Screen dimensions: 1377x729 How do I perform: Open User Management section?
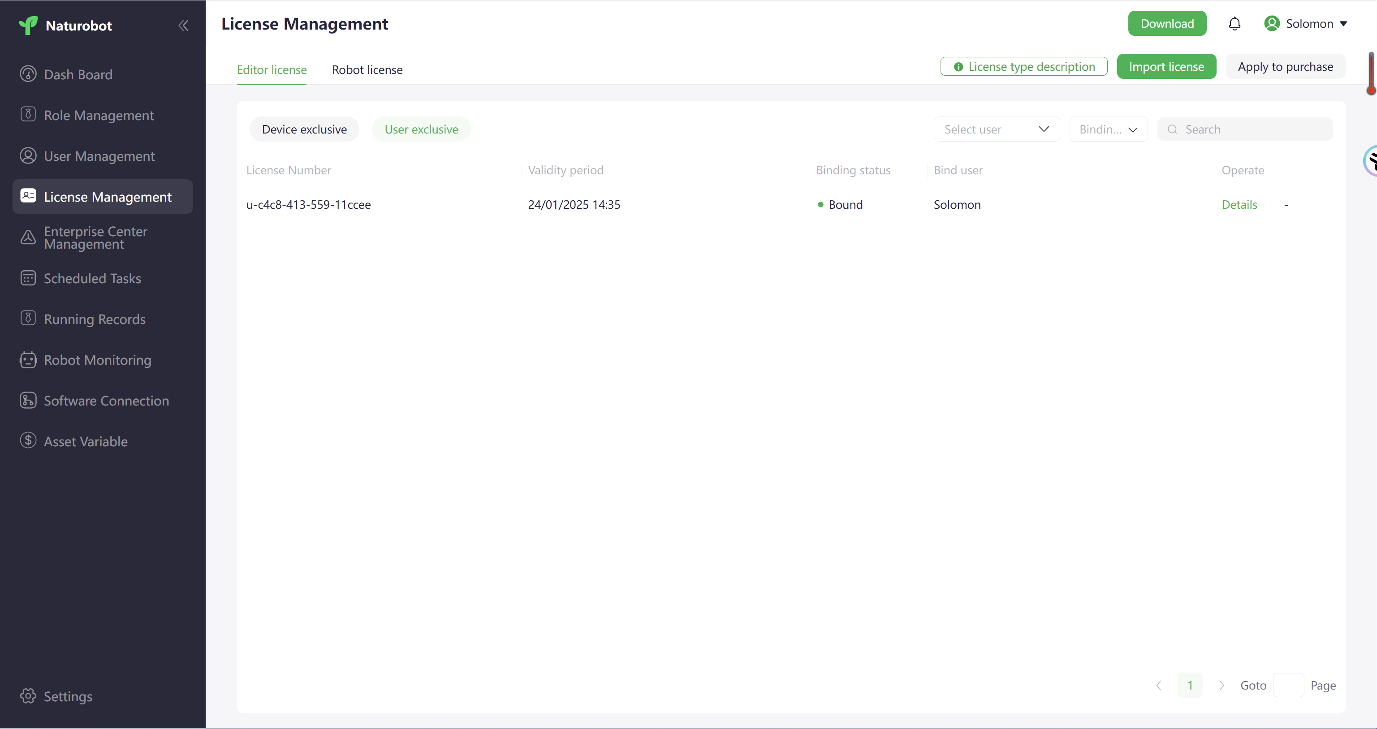tap(99, 155)
